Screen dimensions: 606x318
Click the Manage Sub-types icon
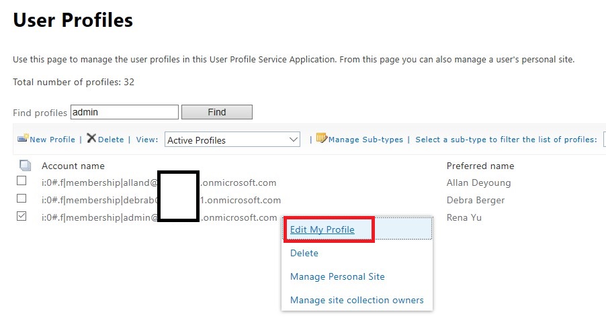click(322, 138)
